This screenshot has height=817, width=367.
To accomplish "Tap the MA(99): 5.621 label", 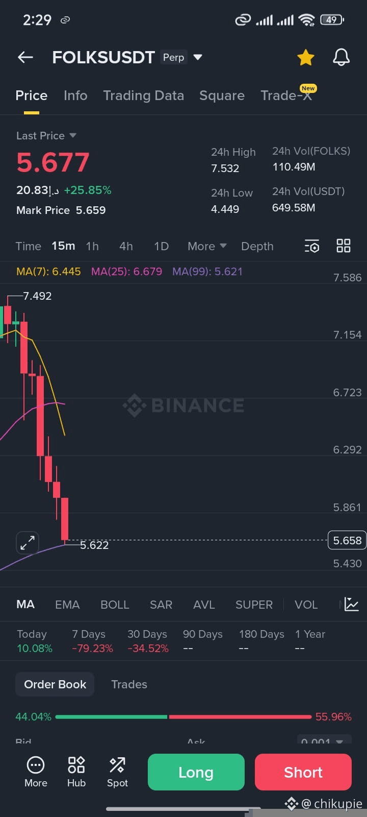I will (207, 272).
